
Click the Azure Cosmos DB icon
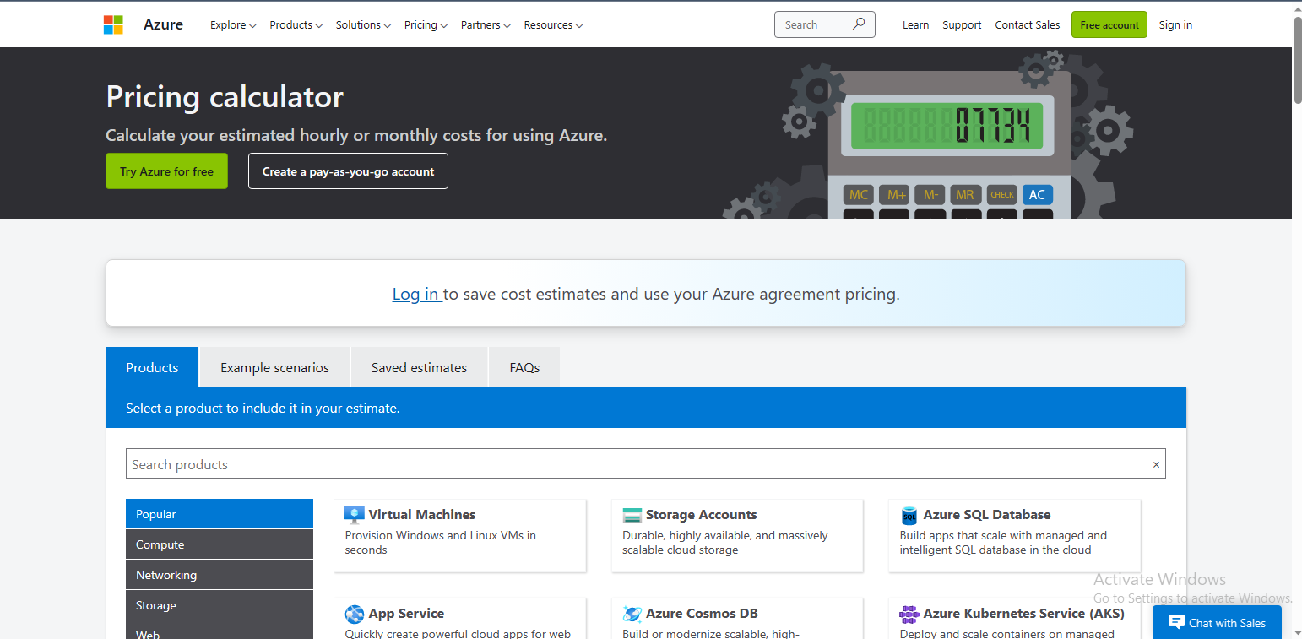point(632,614)
